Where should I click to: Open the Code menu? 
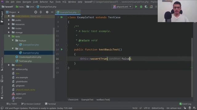(35, 2)
